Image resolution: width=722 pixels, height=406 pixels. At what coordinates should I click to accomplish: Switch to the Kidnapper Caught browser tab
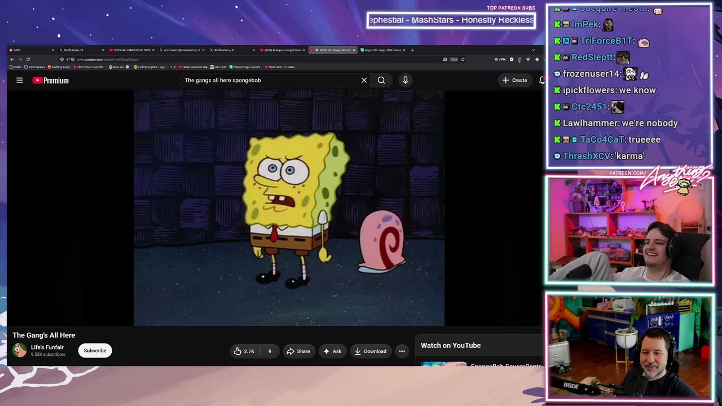click(281, 50)
